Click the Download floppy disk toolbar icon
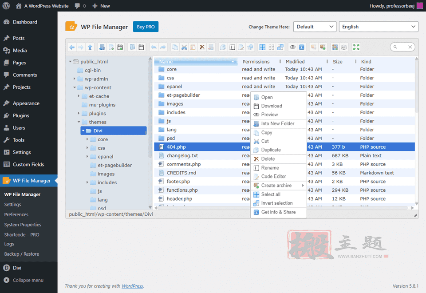This screenshot has height=293, width=426. 141,48
